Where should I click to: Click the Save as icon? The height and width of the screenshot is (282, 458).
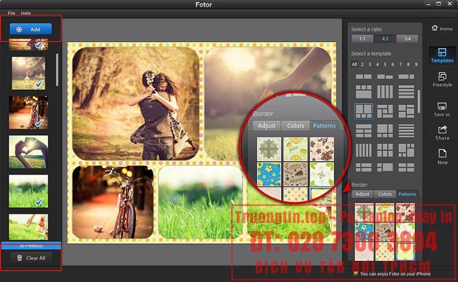(x=442, y=109)
